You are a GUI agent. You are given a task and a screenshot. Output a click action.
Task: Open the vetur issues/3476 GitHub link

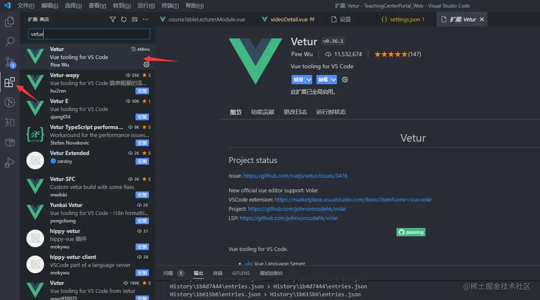(x=295, y=176)
